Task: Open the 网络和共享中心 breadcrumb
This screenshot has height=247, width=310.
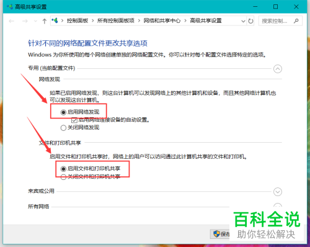Action: 162,20
